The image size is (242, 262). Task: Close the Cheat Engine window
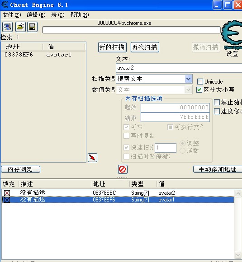click(x=238, y=5)
